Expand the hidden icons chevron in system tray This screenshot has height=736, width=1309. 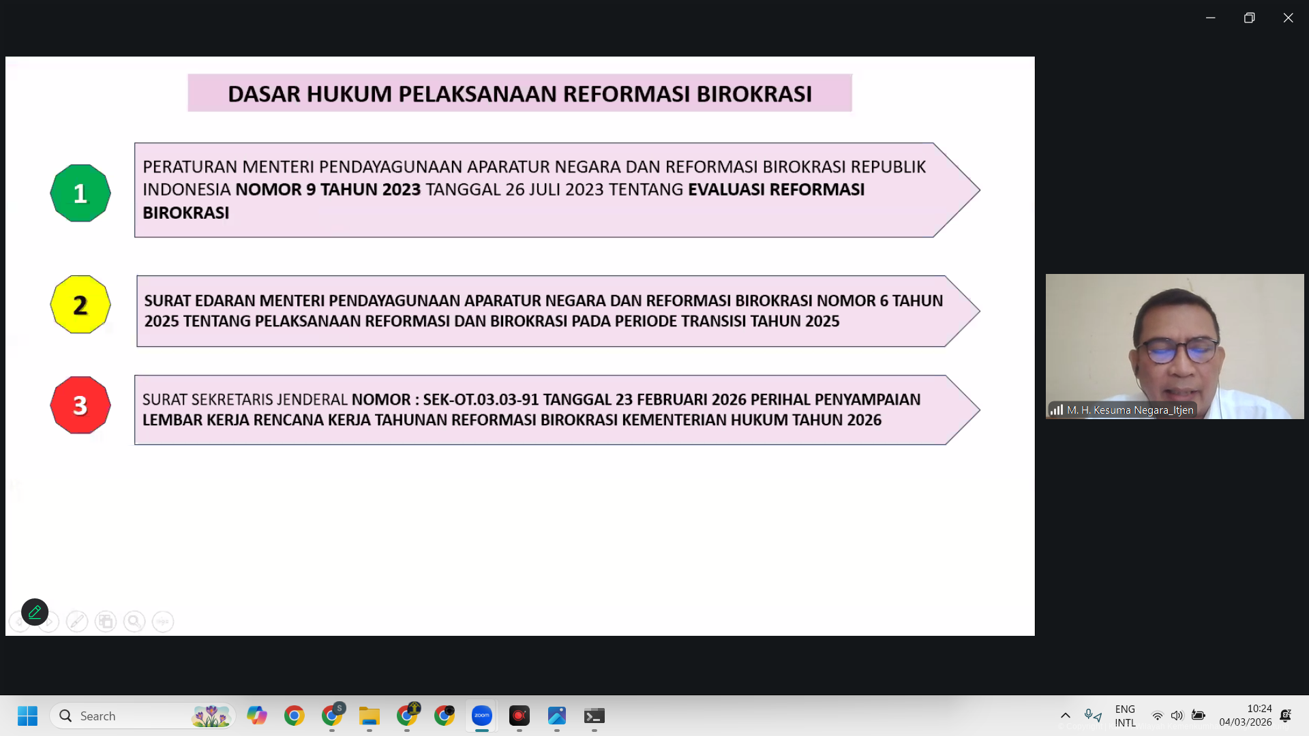(1065, 716)
